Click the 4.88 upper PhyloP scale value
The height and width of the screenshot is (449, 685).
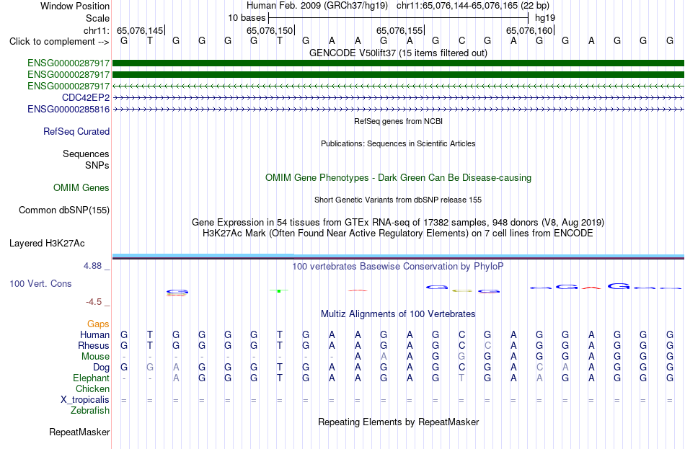[x=92, y=265]
